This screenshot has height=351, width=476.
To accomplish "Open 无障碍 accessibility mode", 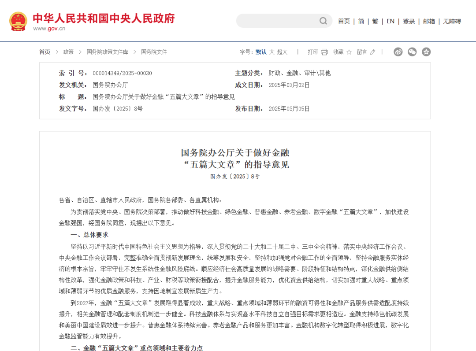I will pyautogui.click(x=452, y=21).
